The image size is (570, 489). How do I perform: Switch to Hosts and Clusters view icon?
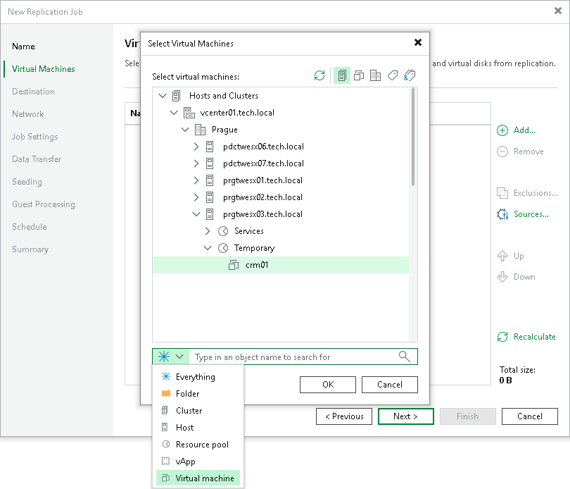(342, 75)
